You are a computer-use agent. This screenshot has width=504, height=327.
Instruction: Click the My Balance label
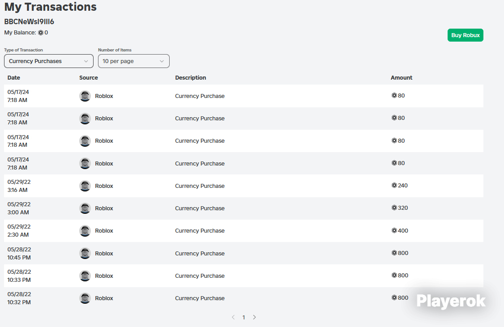click(20, 33)
